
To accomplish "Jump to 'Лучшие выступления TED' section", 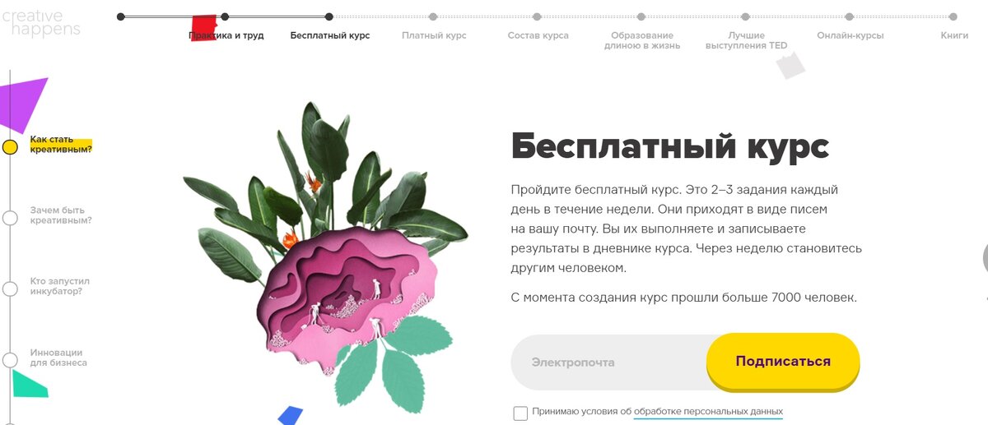I will coord(746,40).
